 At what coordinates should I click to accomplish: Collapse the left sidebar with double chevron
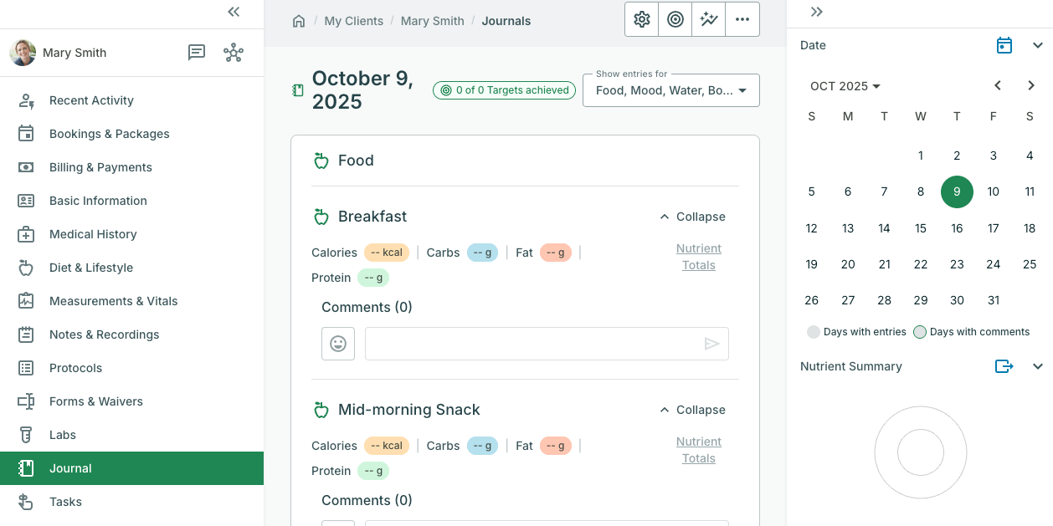click(x=234, y=12)
